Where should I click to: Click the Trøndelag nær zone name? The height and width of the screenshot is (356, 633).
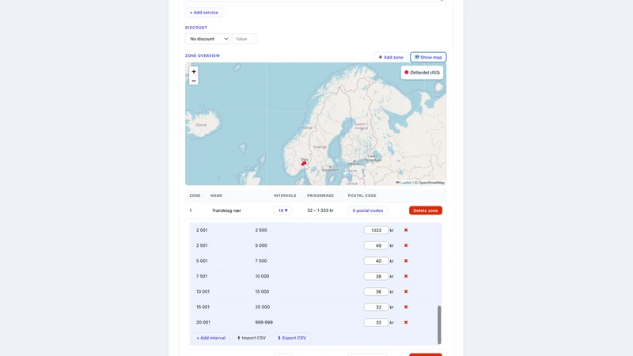(226, 210)
